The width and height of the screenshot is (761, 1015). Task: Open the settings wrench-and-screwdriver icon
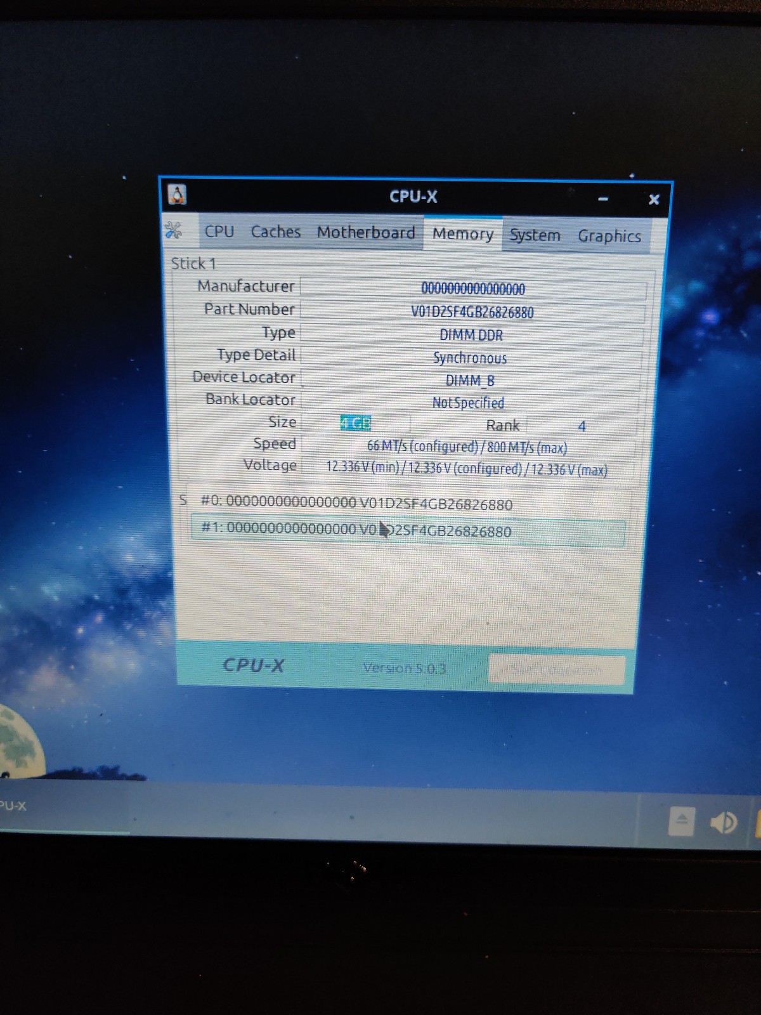point(173,230)
